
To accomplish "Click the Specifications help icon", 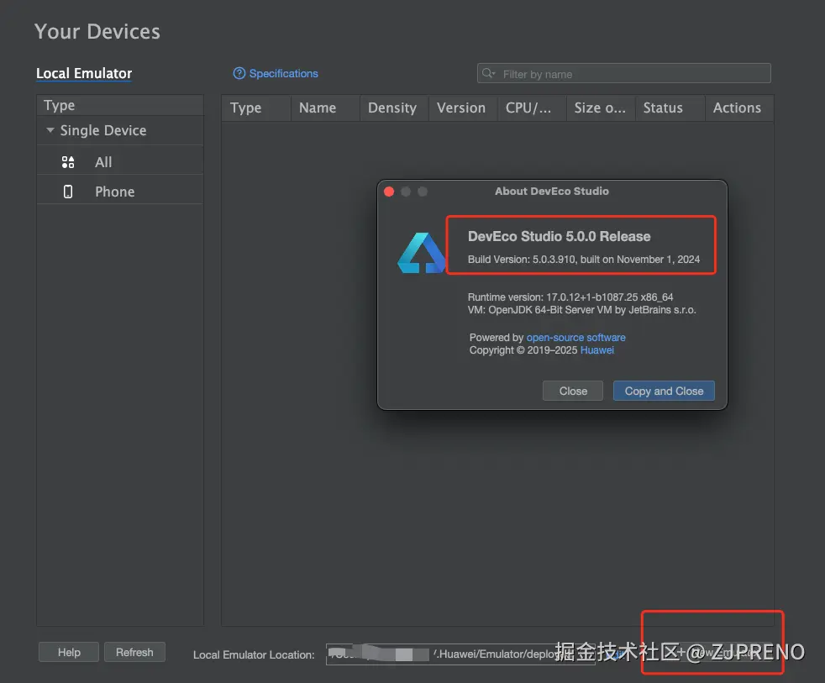I will tap(239, 73).
